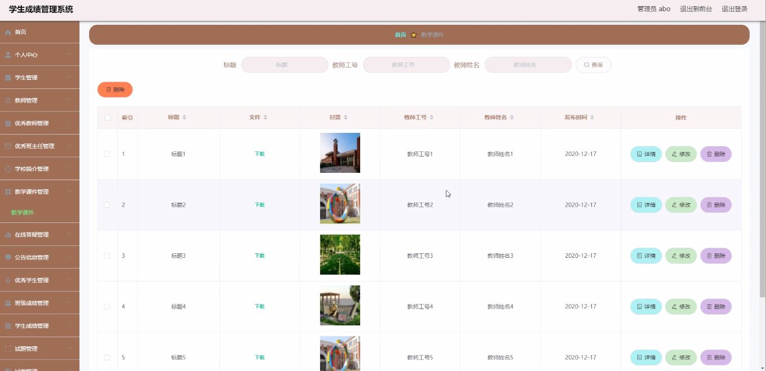Open the cover thumbnail of row 标题1
Viewport: 766px width, 371px height.
tap(340, 153)
